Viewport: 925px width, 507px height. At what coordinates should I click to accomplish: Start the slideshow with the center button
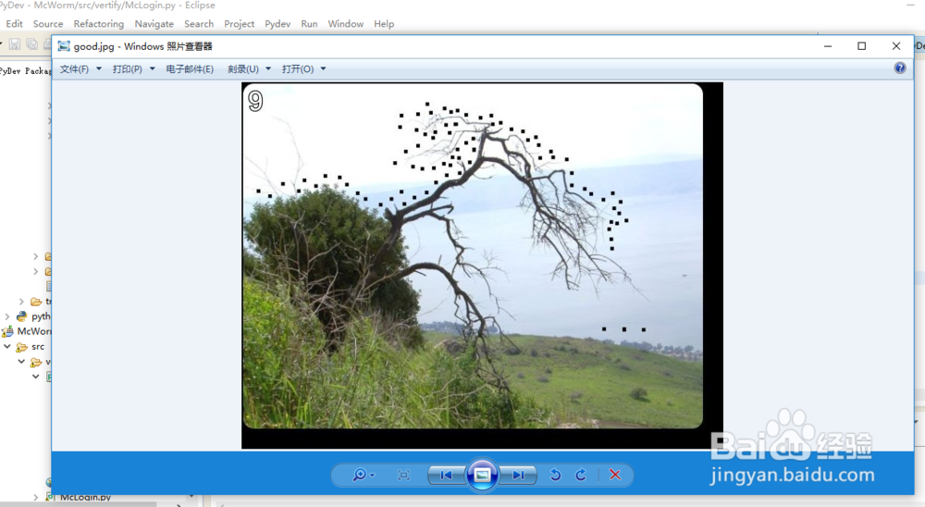483,475
